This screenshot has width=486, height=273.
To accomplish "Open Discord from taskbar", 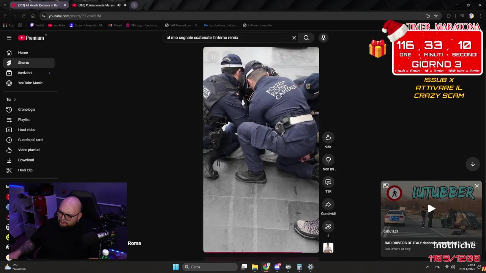I will 277,267.
